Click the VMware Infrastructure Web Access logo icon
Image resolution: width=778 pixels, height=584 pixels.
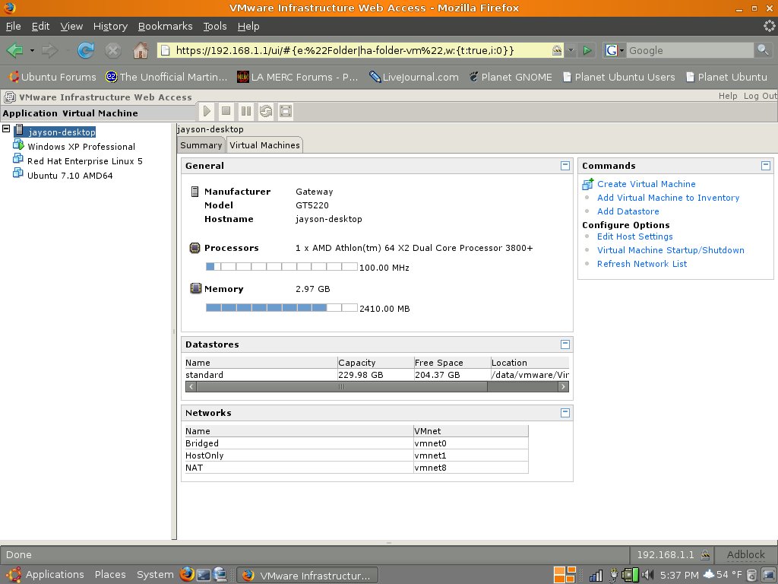[9, 97]
